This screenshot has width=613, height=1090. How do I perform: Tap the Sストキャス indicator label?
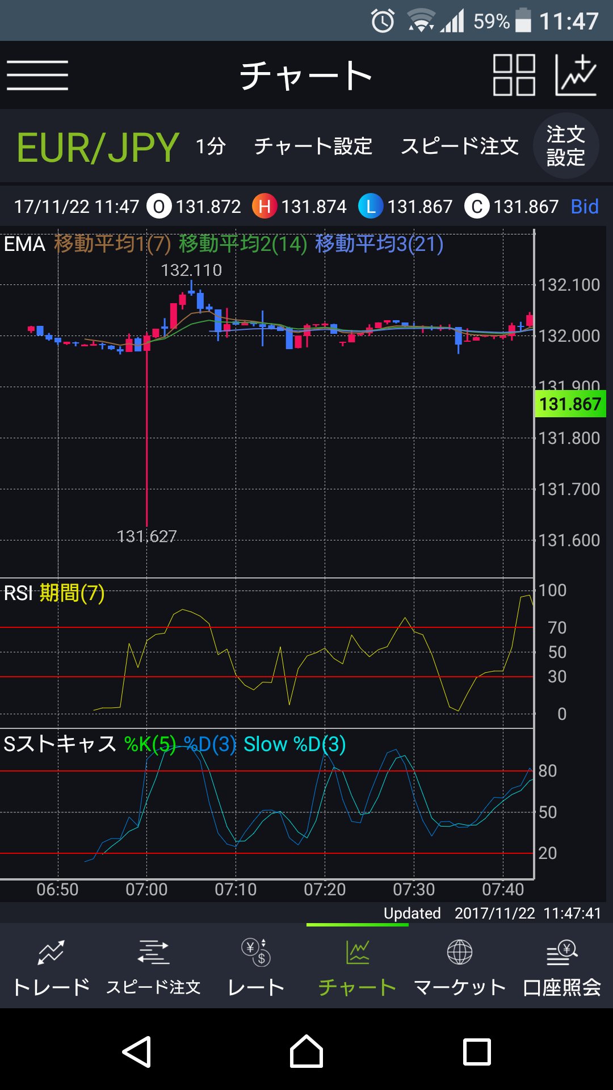tap(60, 744)
